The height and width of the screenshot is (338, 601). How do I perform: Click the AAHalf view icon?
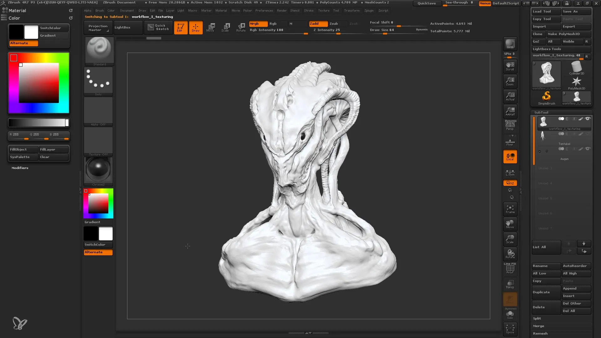click(x=510, y=111)
